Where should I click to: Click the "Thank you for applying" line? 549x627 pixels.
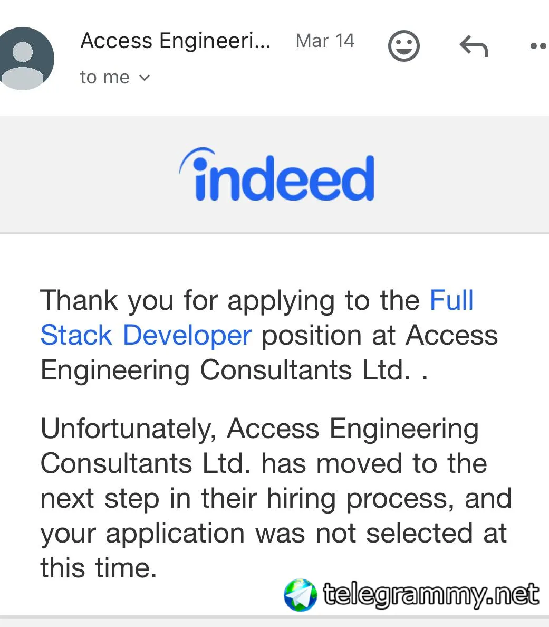(256, 300)
